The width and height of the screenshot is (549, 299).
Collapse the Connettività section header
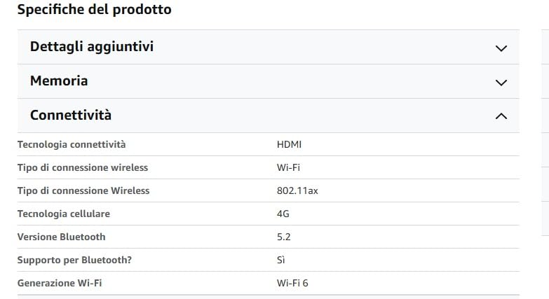[269, 116]
